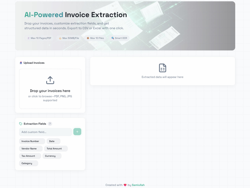Open the Samiullah link in footer
250x188 pixels.
point(138,185)
